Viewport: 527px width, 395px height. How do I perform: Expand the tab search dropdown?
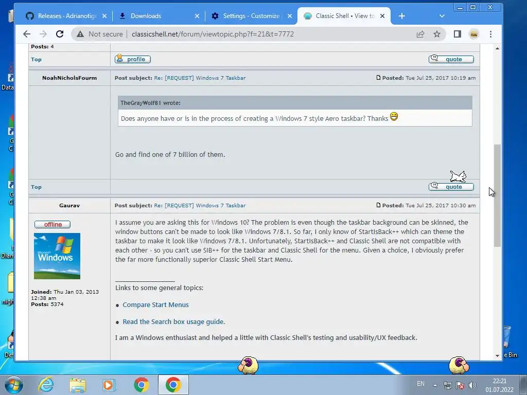click(442, 16)
